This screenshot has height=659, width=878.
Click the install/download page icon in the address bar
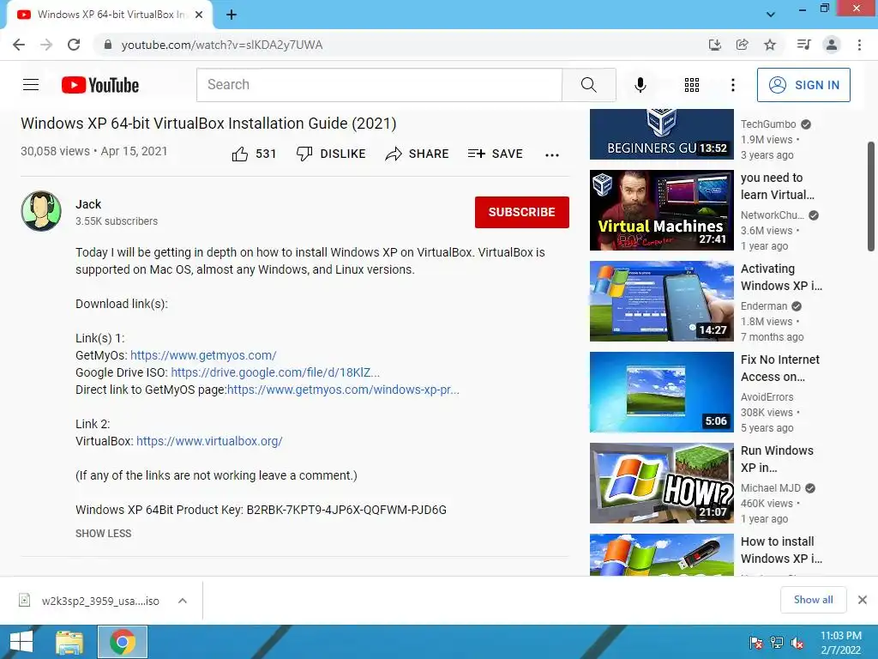(x=714, y=45)
